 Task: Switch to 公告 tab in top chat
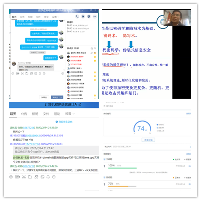pyautogui.click(x=22, y=17)
